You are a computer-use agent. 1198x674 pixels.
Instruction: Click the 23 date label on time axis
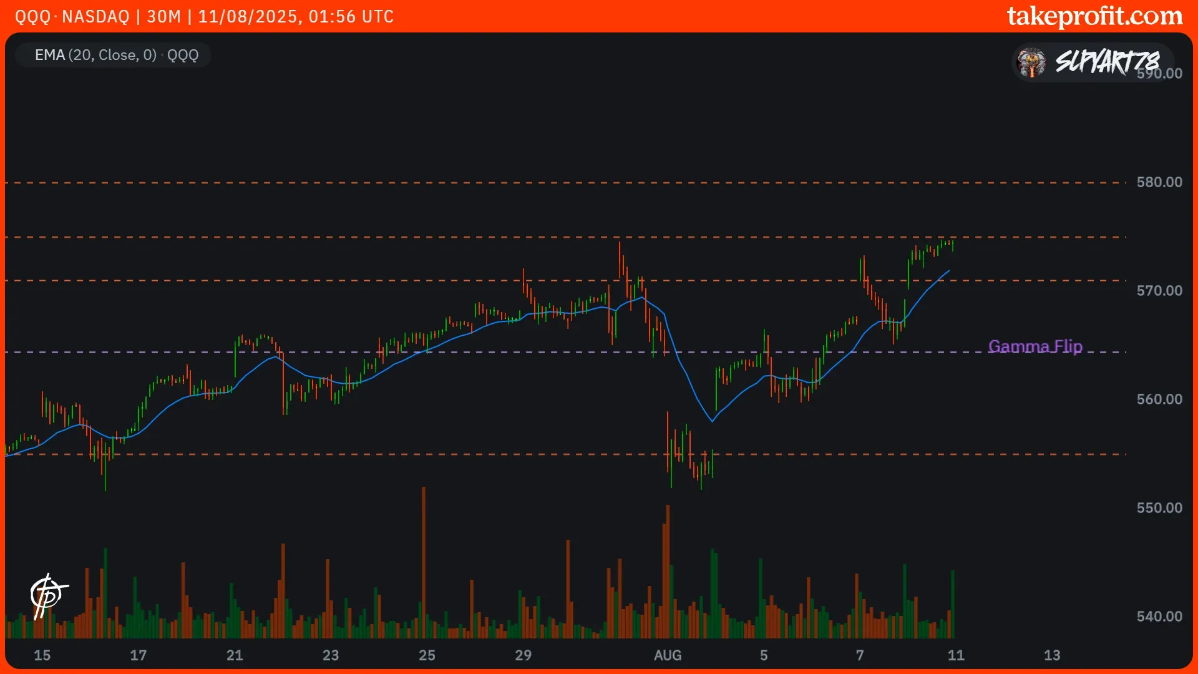point(331,655)
